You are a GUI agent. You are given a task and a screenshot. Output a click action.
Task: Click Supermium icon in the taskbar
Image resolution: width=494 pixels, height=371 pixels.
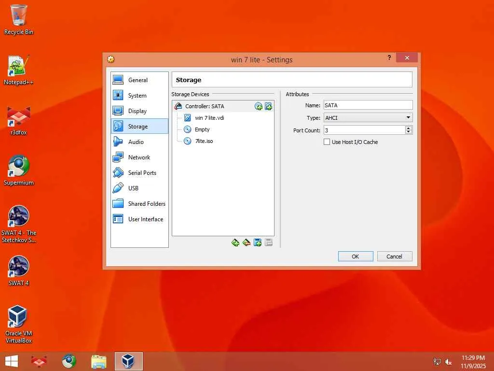[69, 361]
